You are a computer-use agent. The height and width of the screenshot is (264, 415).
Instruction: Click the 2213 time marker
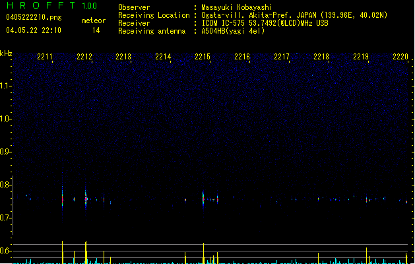[x=123, y=57]
